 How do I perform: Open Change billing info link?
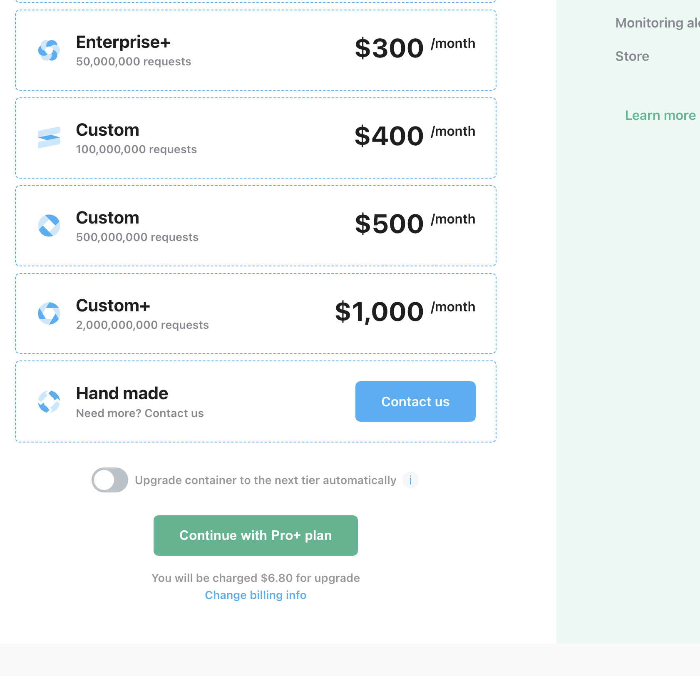[x=256, y=595]
